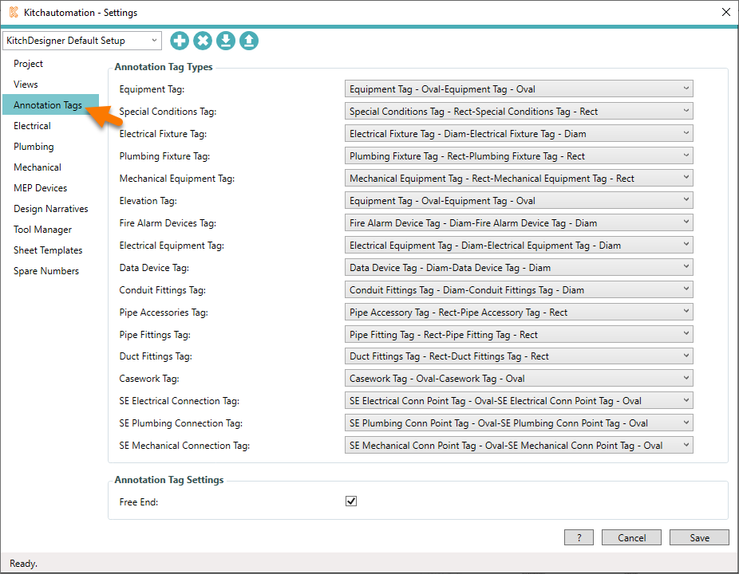Click the Save button
Image resolution: width=739 pixels, height=574 pixels.
[699, 537]
